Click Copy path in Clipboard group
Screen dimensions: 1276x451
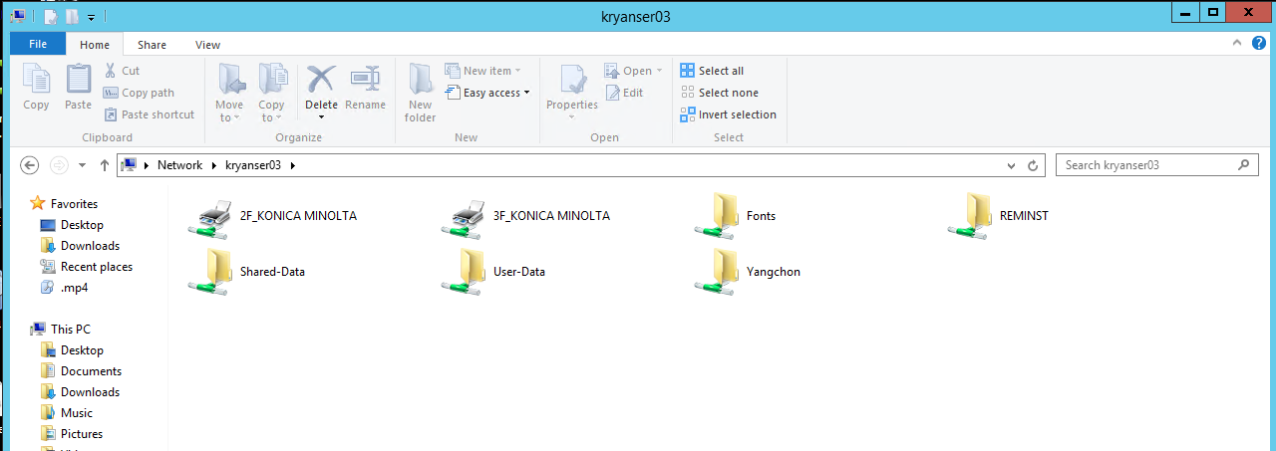139,93
